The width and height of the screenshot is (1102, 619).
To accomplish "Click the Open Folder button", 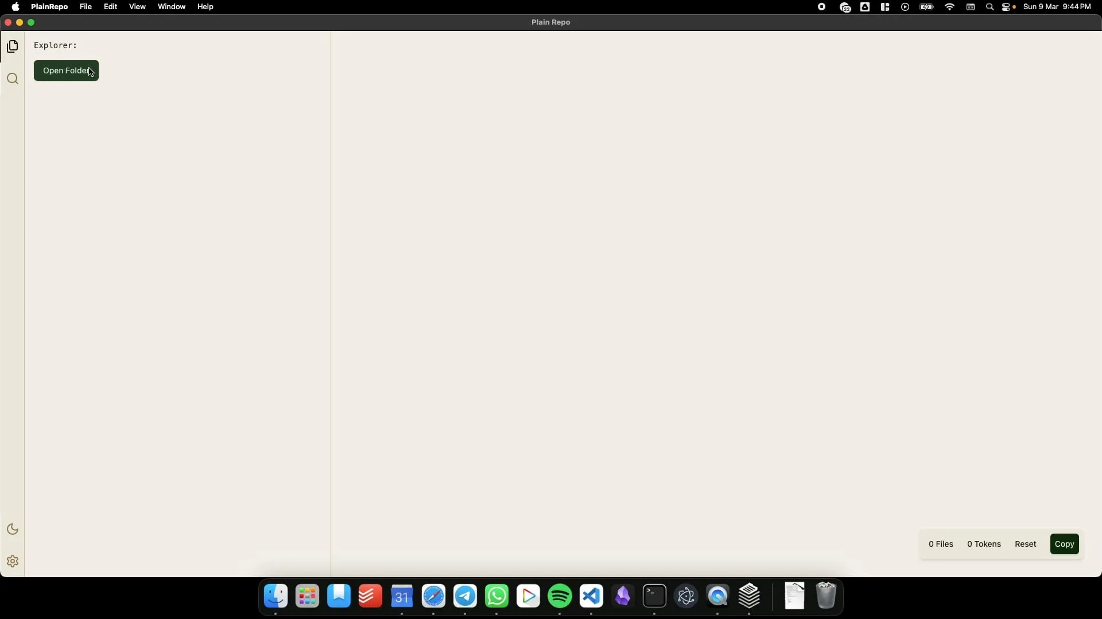I will pos(66,70).
